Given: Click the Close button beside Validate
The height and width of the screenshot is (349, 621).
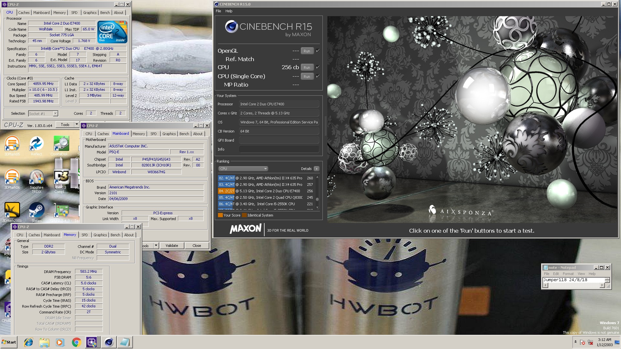Looking at the screenshot, I should (197, 246).
